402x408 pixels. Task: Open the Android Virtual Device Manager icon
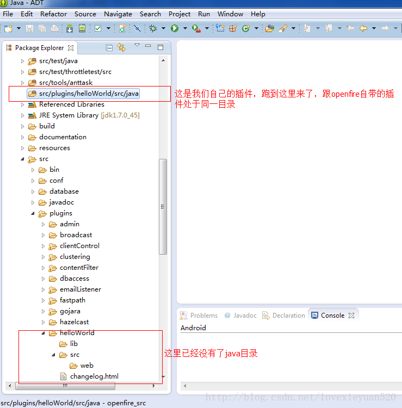[x=82, y=28]
